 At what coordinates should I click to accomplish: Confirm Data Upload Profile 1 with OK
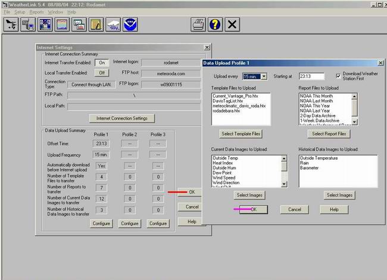tap(254, 209)
